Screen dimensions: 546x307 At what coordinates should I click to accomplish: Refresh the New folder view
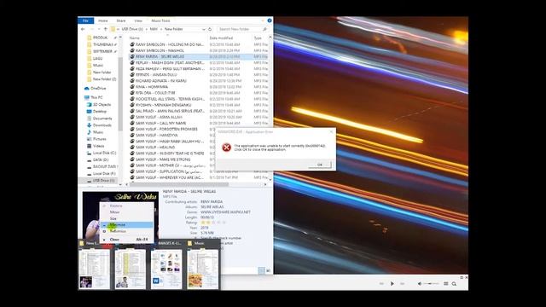(x=210, y=29)
